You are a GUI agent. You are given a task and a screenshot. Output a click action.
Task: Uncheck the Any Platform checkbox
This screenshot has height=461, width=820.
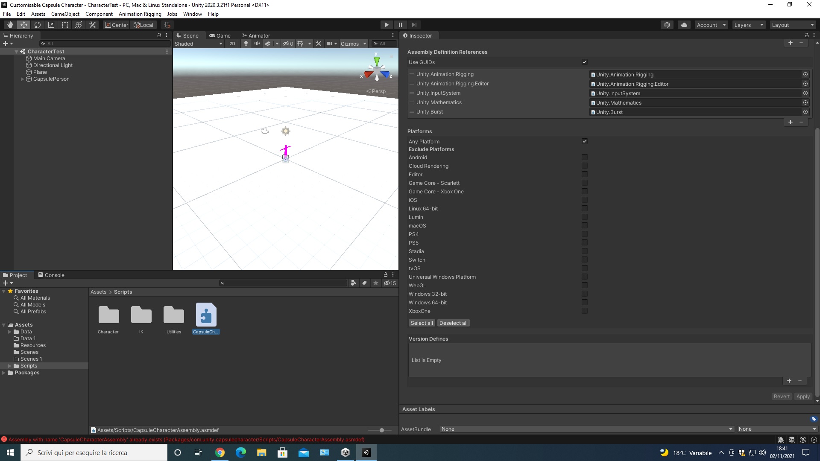[x=585, y=141]
